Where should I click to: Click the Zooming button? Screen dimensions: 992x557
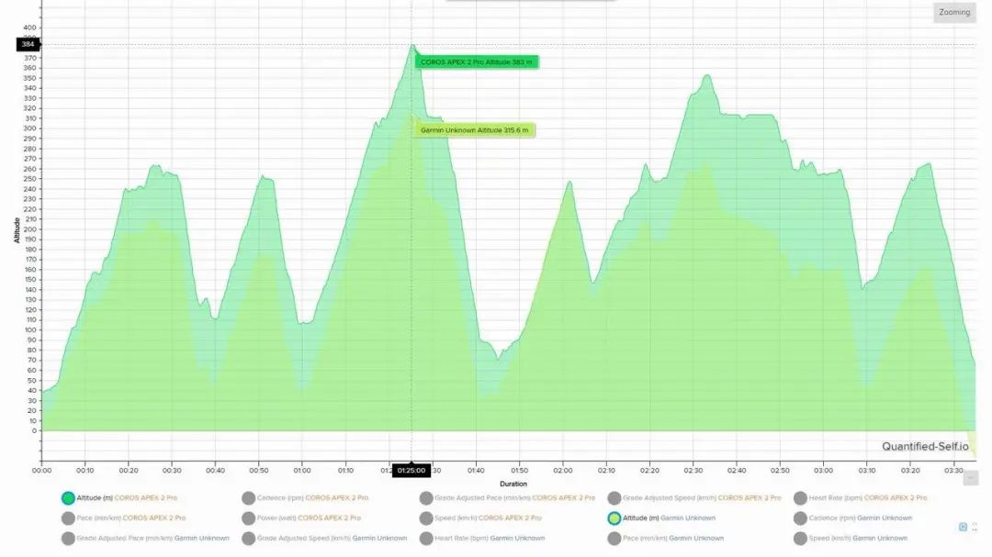click(954, 13)
